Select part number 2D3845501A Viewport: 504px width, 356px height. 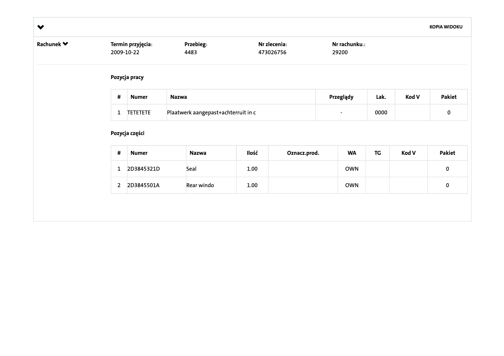pos(143,185)
